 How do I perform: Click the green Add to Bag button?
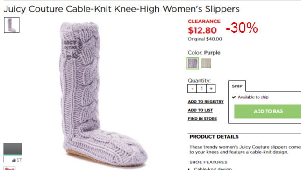click(x=268, y=111)
